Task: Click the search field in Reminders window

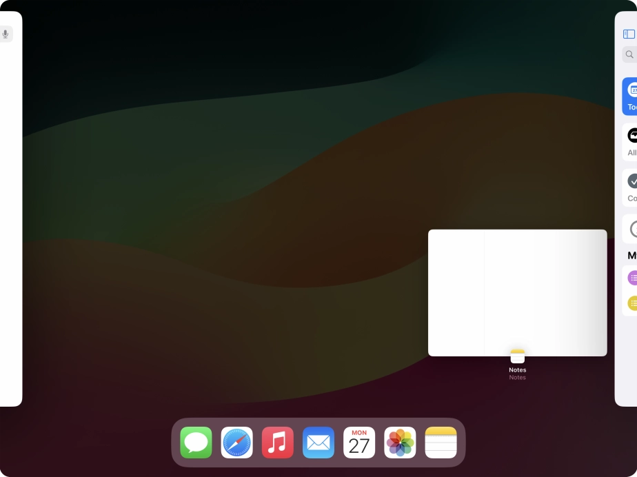Action: (x=629, y=54)
